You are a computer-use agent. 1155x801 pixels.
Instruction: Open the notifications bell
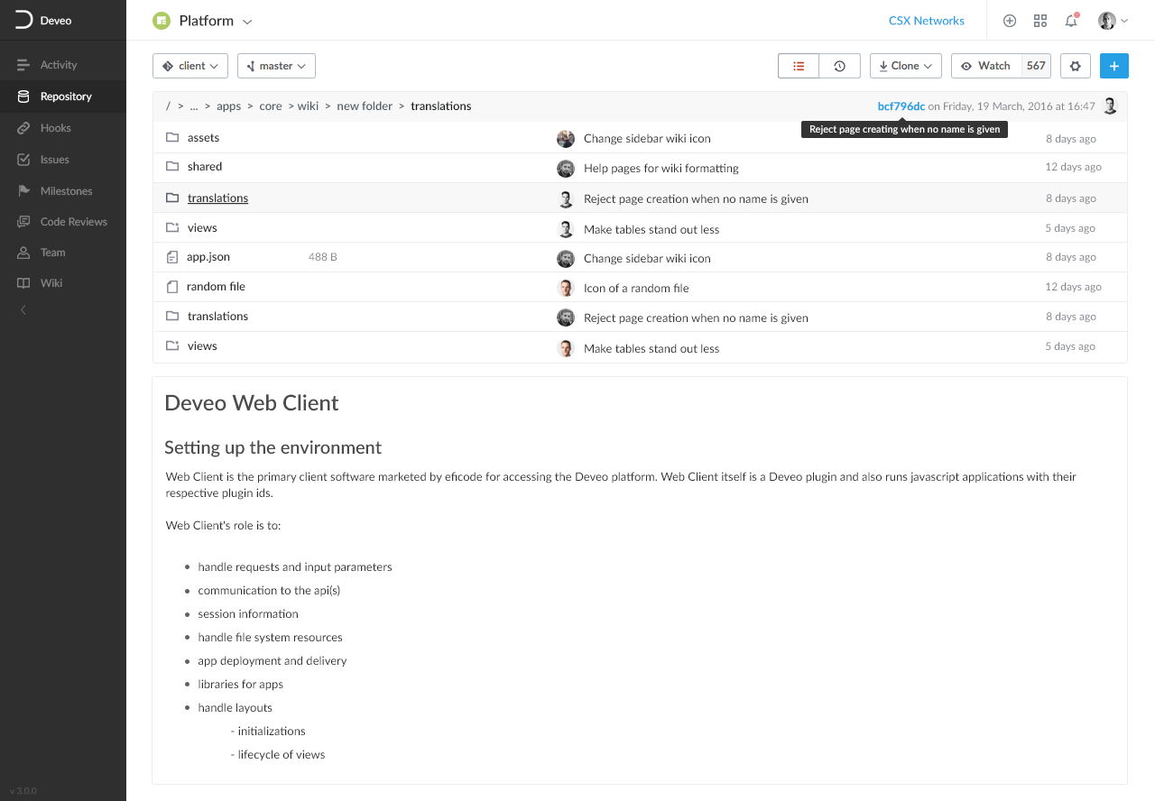(x=1071, y=21)
